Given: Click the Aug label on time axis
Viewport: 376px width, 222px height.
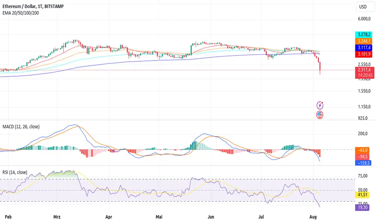Looking at the screenshot, I should (x=313, y=217).
